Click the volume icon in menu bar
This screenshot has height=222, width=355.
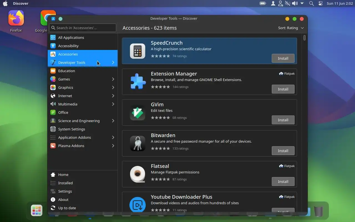(295, 3)
